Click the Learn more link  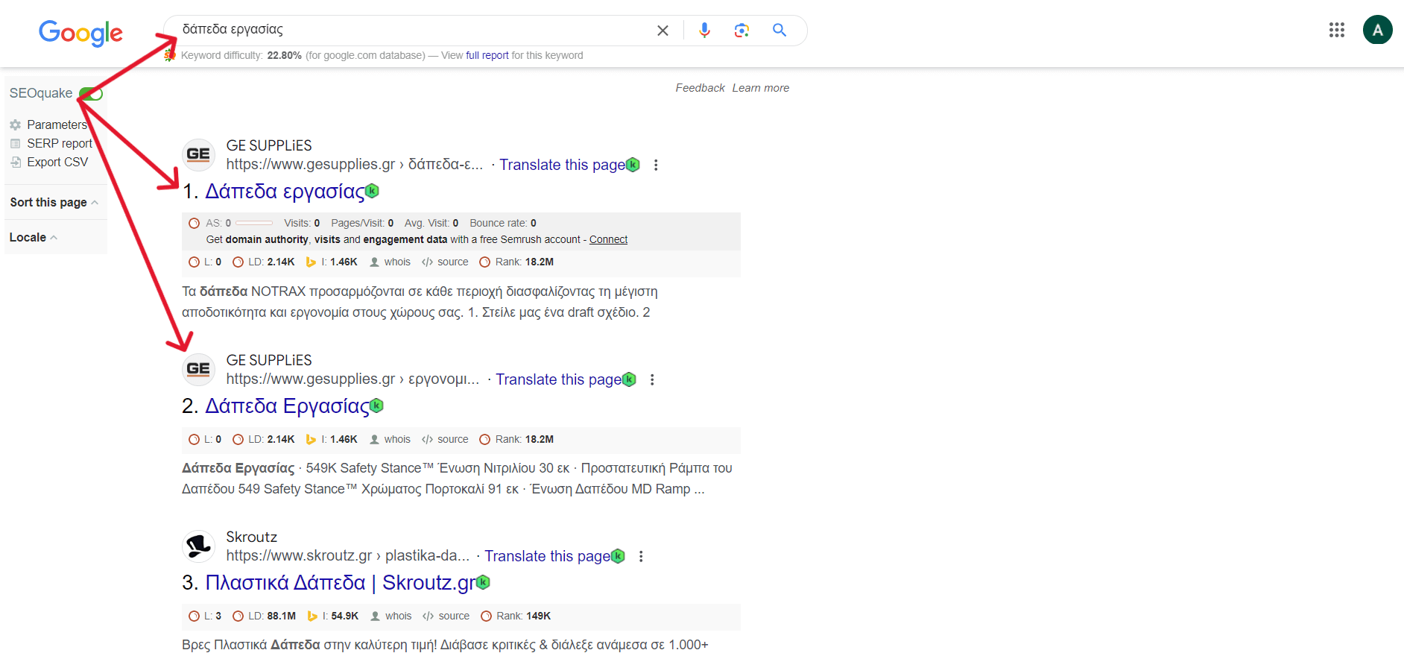pos(760,88)
